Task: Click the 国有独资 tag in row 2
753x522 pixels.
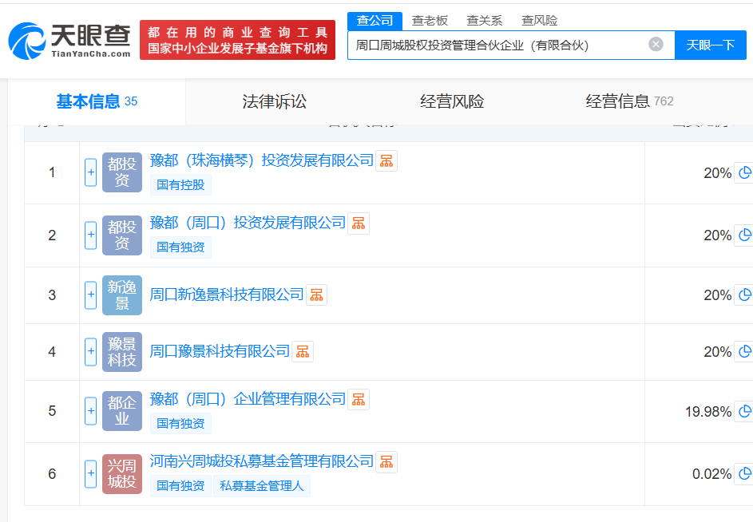Action: point(180,247)
